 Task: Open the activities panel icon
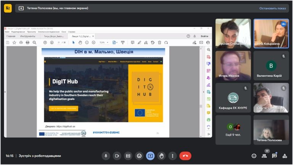[x=285, y=156]
